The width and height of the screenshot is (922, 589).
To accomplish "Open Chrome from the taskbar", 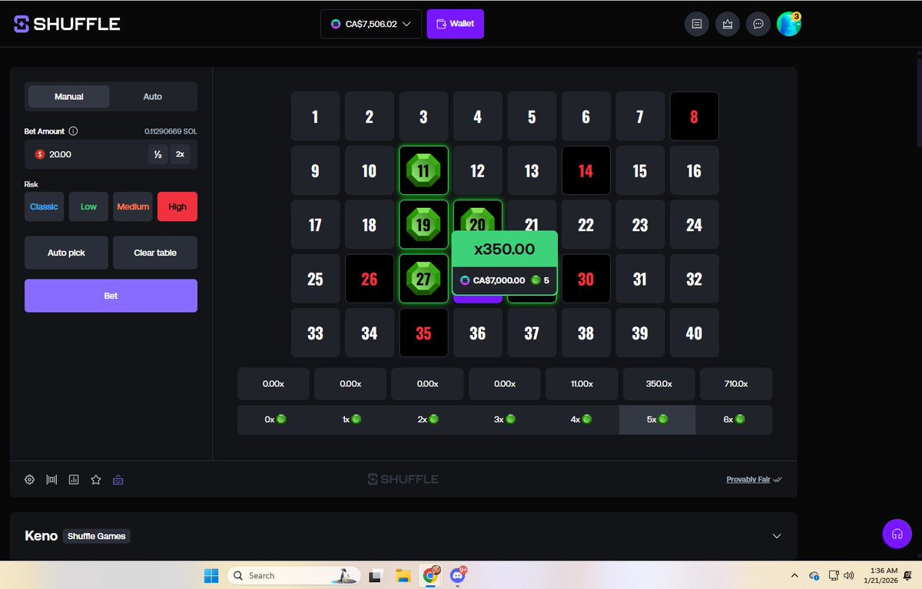I will click(x=430, y=575).
